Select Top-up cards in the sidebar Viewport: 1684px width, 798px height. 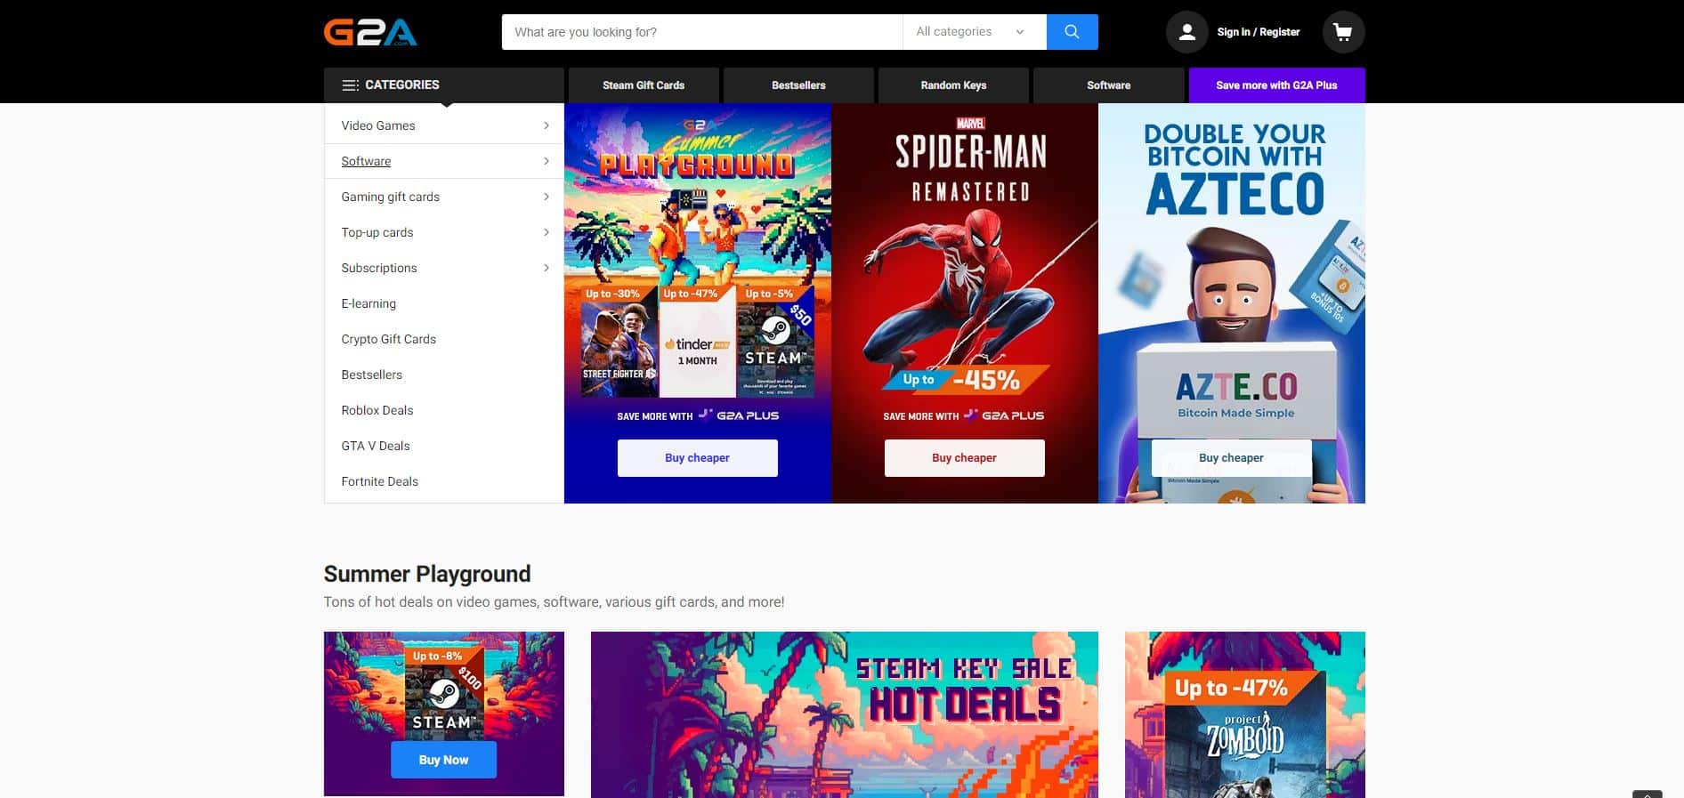[377, 232]
